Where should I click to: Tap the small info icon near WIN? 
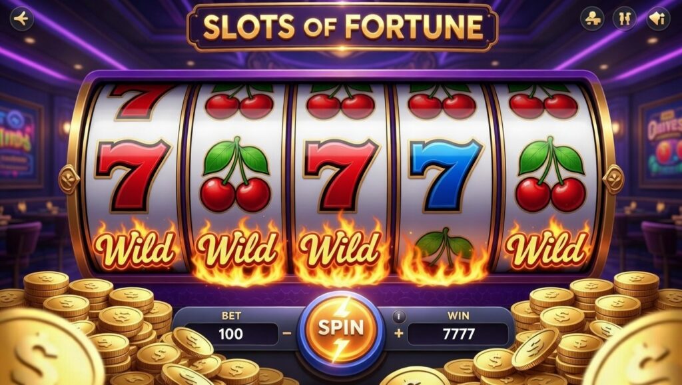pyautogui.click(x=399, y=316)
